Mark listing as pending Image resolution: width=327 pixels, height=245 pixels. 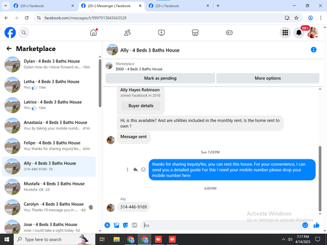160,78
